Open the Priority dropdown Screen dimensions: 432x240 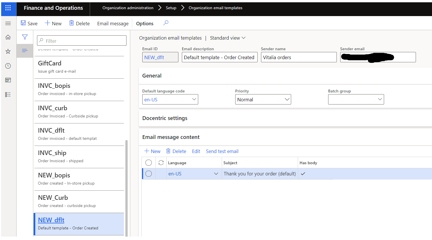263,99
